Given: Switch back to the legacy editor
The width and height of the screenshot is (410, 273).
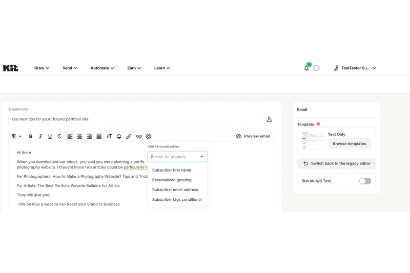Looking at the screenshot, I should click(x=336, y=163).
